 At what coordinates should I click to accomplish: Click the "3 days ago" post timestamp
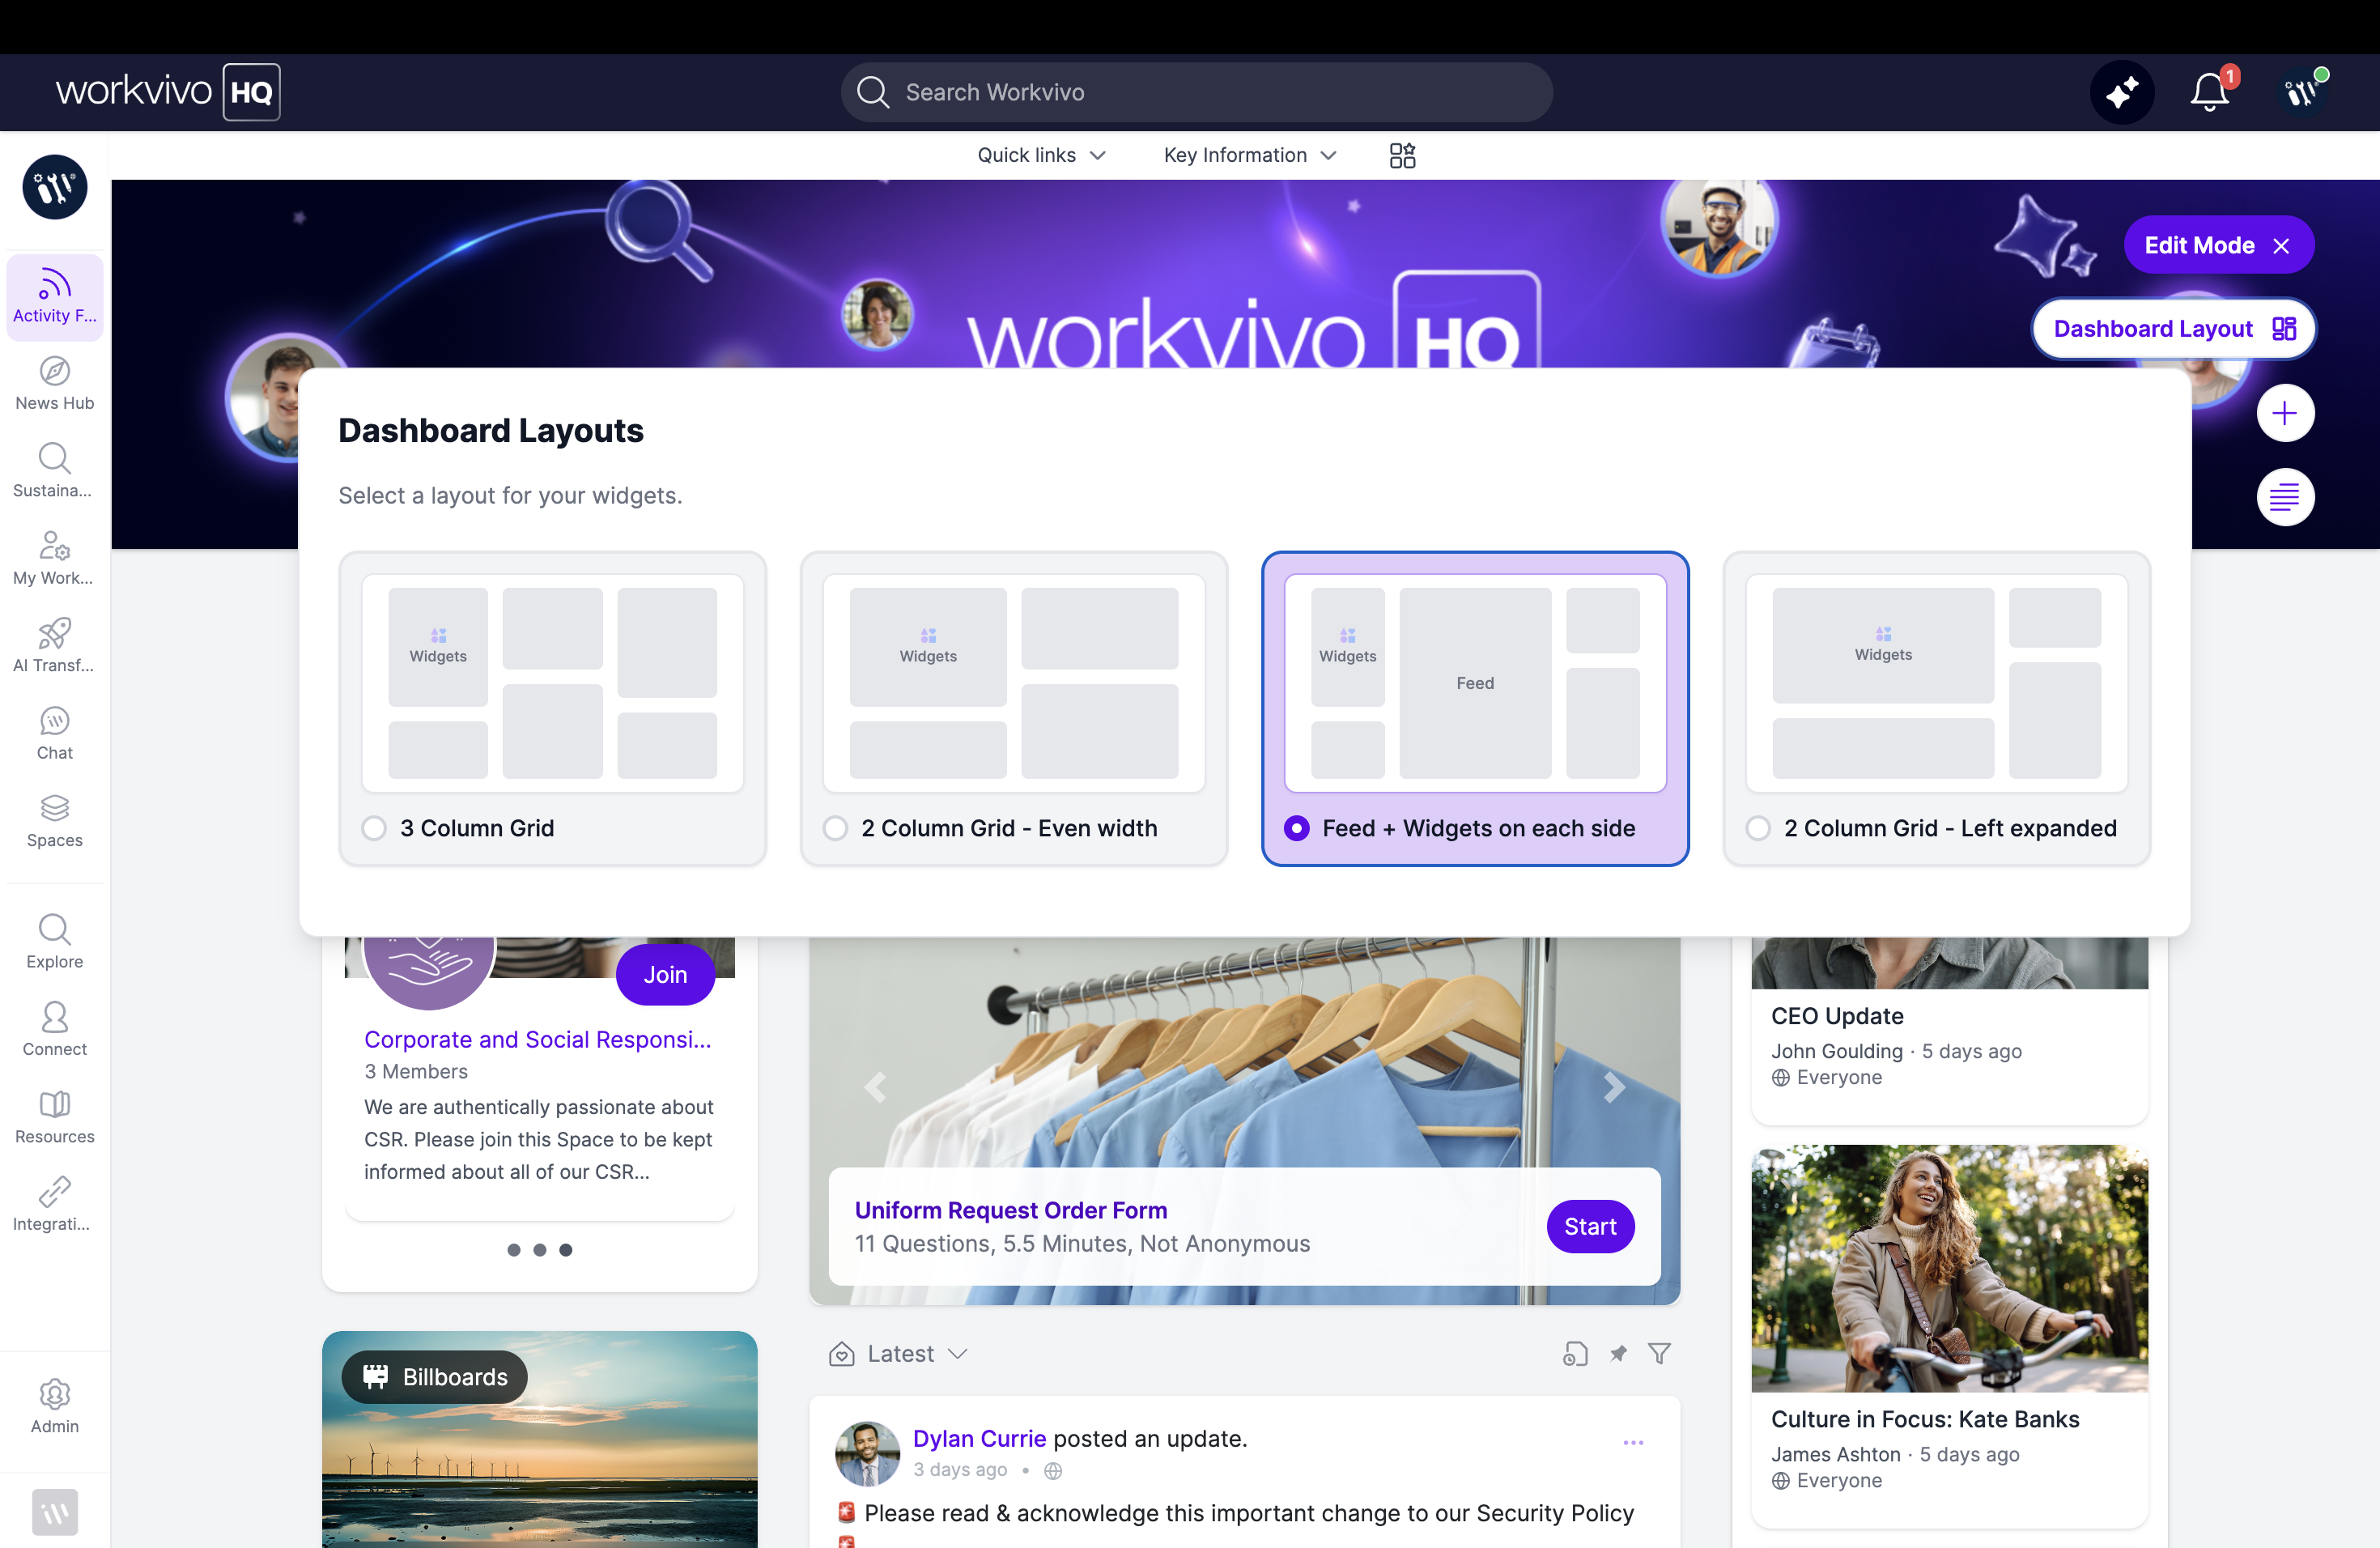tap(960, 1469)
